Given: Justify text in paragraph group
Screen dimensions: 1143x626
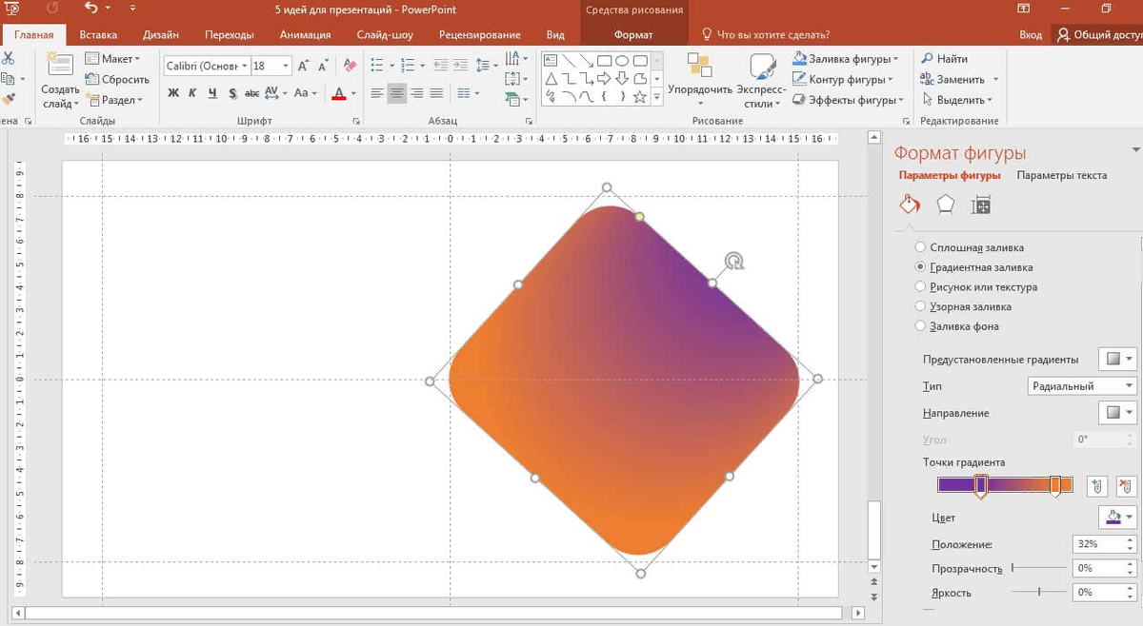Looking at the screenshot, I should 436,93.
